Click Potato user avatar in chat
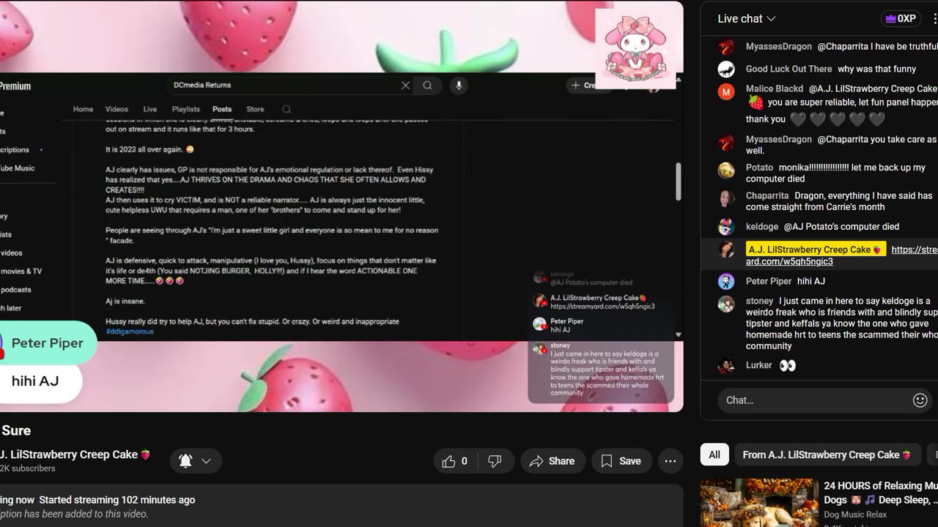938x527 pixels. click(726, 171)
